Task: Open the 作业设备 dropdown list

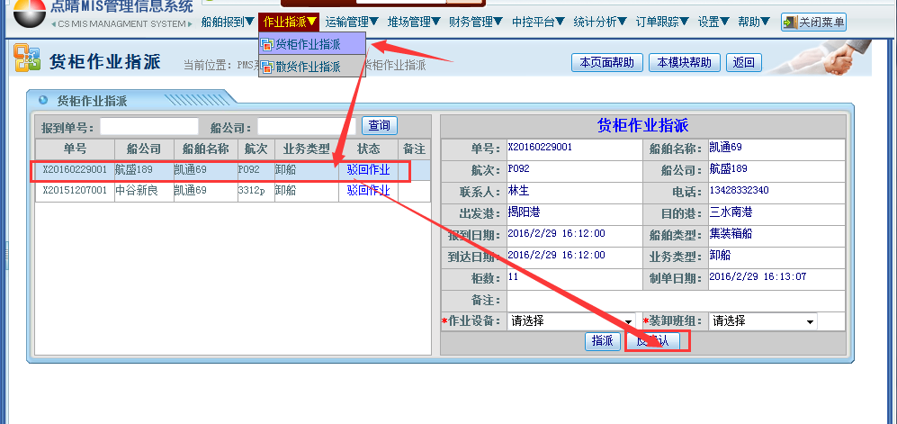Action: click(629, 321)
